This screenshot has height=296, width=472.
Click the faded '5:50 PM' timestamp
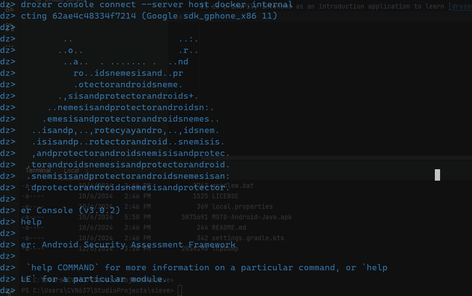(138, 217)
